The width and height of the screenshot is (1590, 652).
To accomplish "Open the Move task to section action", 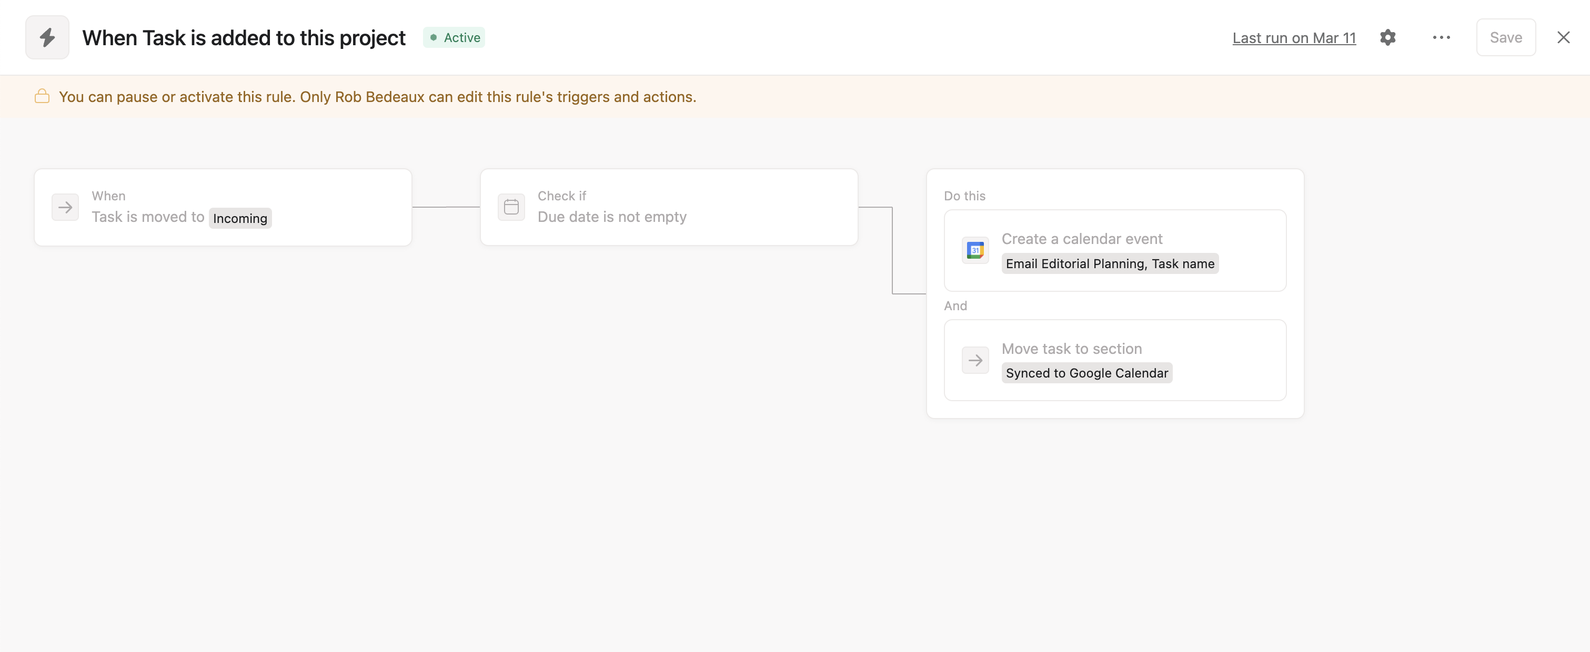I will tap(1115, 360).
